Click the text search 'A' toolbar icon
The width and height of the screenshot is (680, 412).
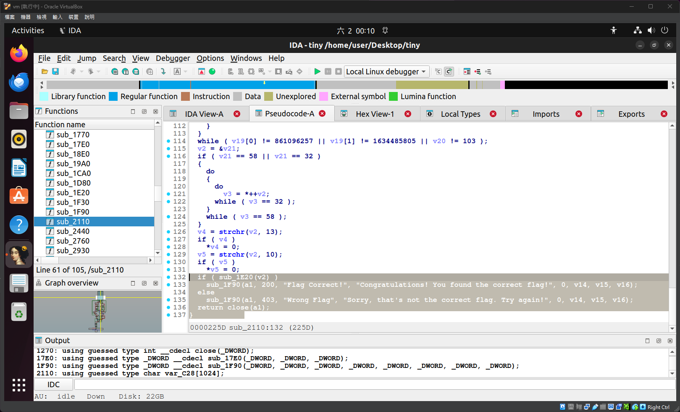click(177, 71)
